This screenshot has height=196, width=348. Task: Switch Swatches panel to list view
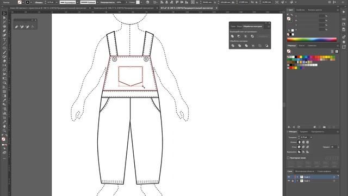click(332, 51)
